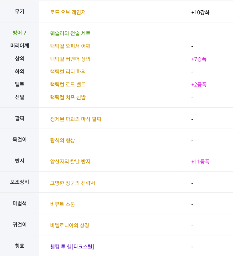This screenshot has height=256, width=233.
Task: Click the 웰컴 투 헬[다크스틸] title link
Action: (72, 247)
